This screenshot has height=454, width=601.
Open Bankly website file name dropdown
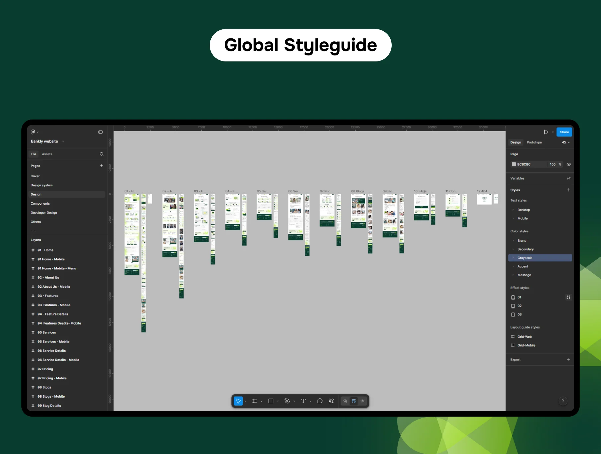63,141
